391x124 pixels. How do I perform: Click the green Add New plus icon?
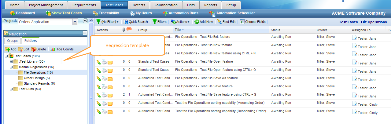(x=197, y=22)
